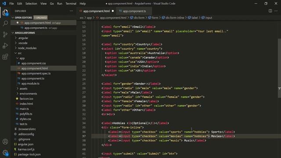The image size is (281, 158).
Task: Click 'div.form' breadcrumb segment
Action: [137, 18]
